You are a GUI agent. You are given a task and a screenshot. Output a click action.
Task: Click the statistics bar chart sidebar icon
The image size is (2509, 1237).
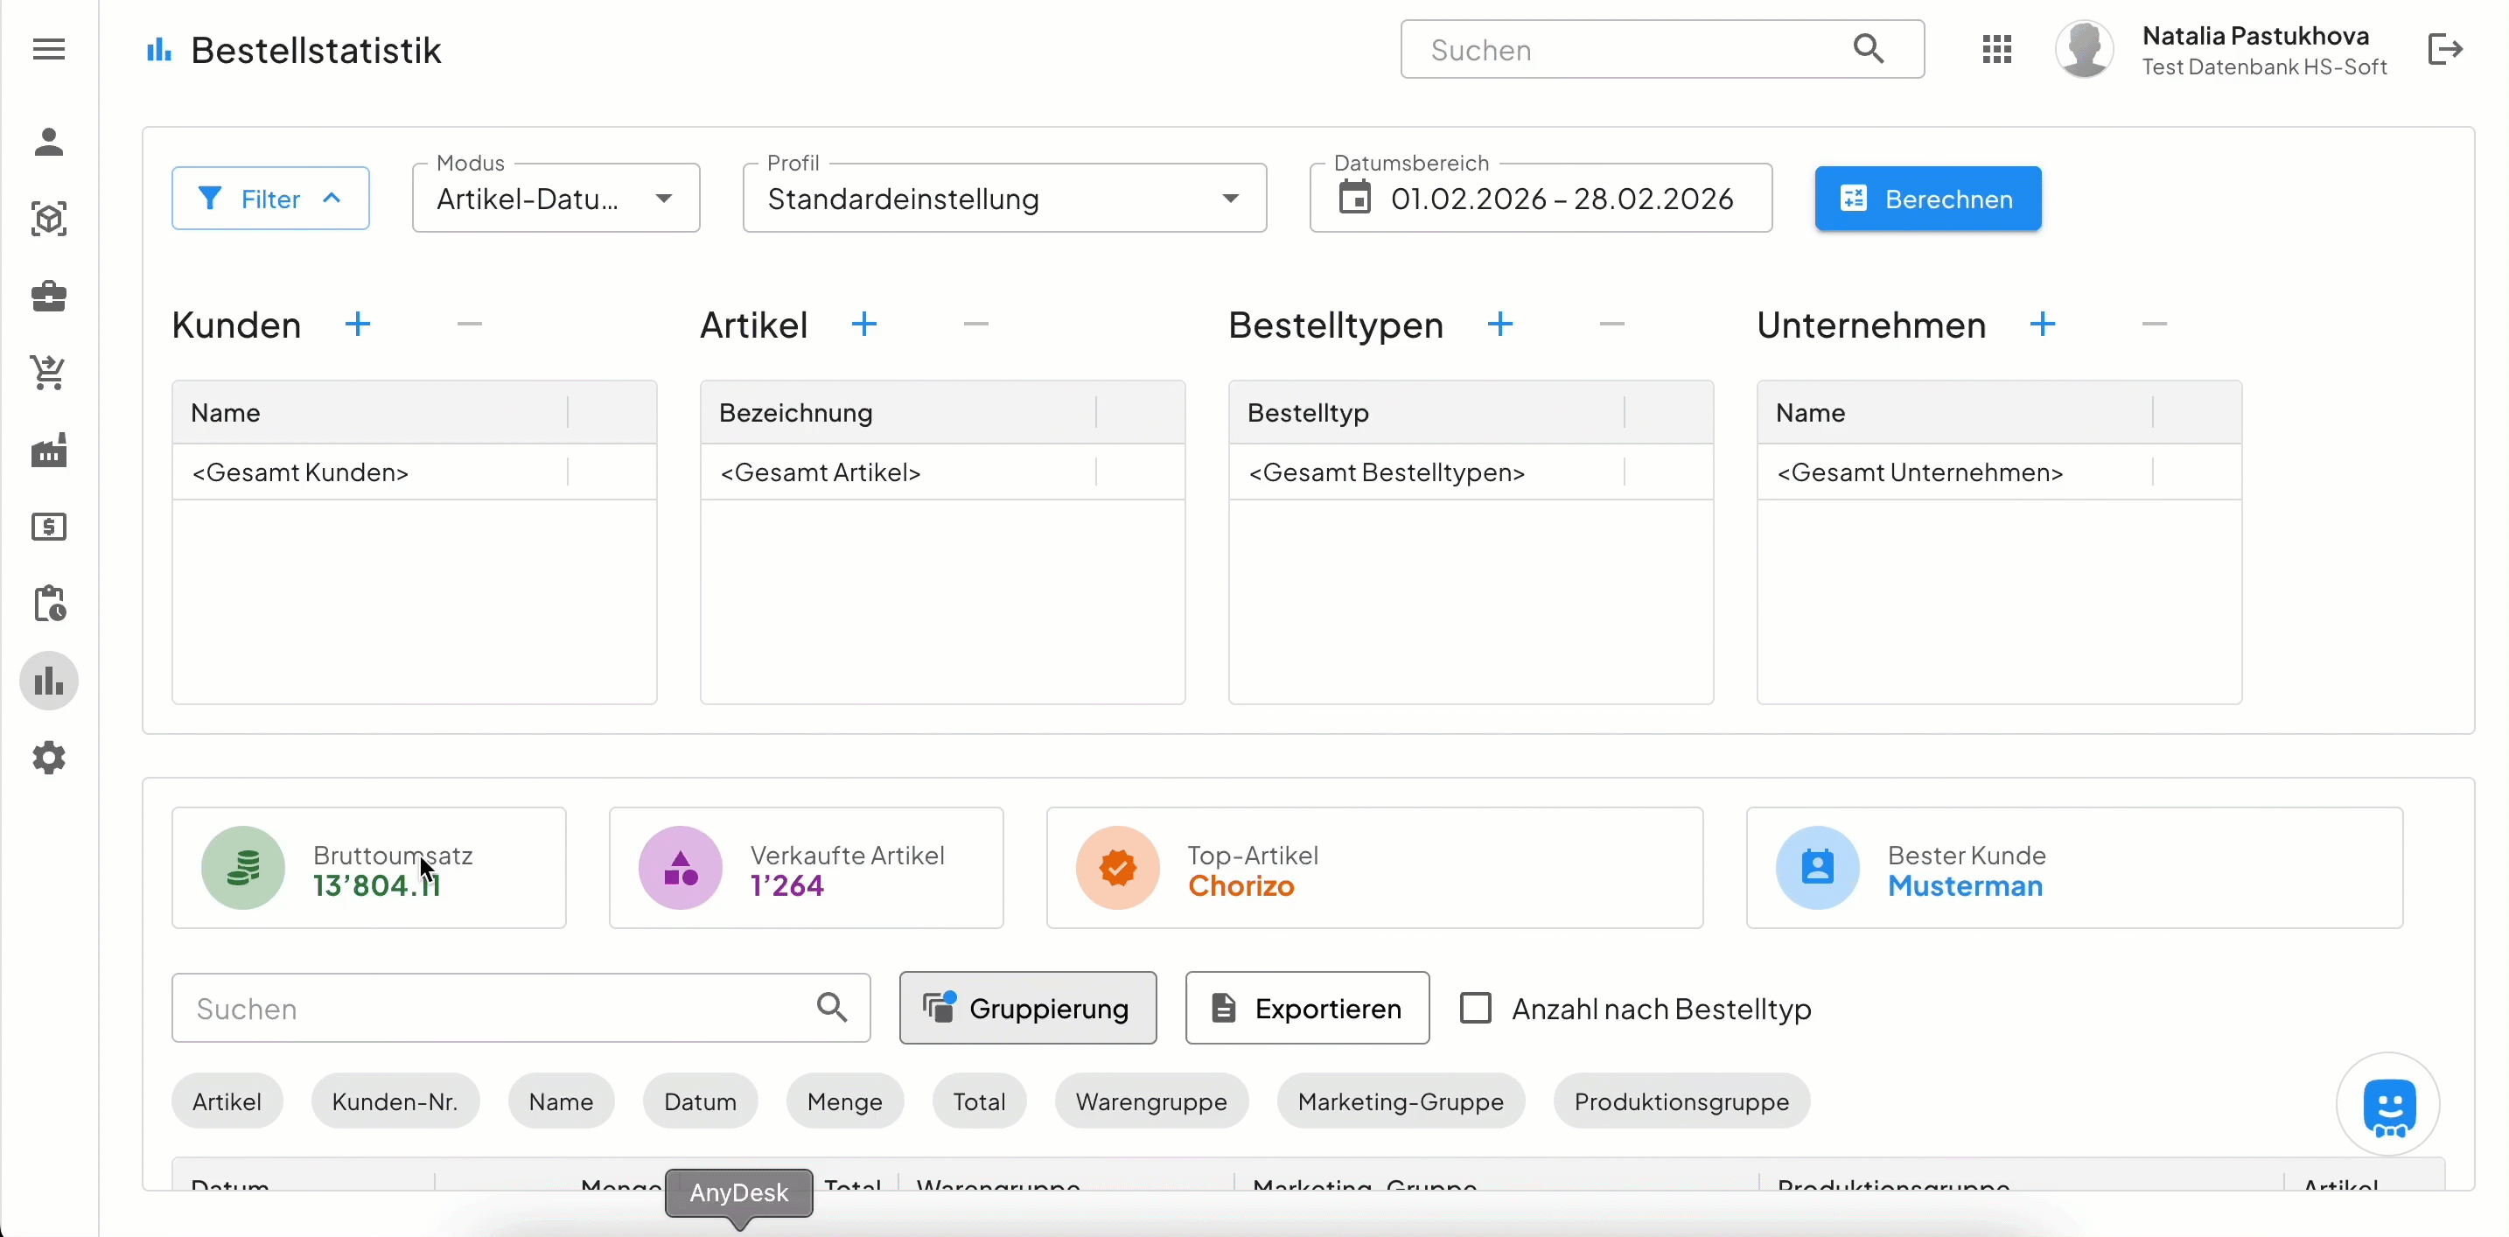click(x=49, y=681)
